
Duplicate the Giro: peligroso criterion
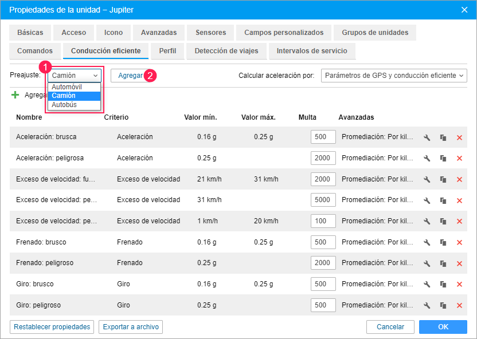click(x=443, y=305)
